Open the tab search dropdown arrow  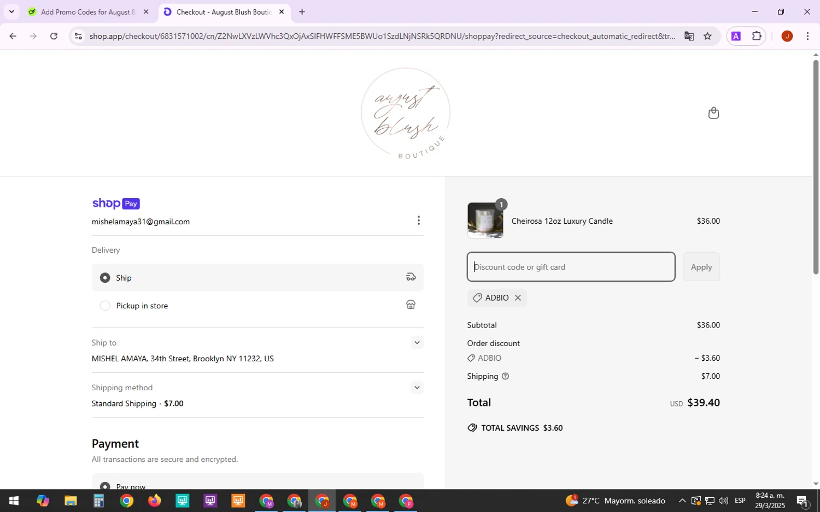[11, 11]
